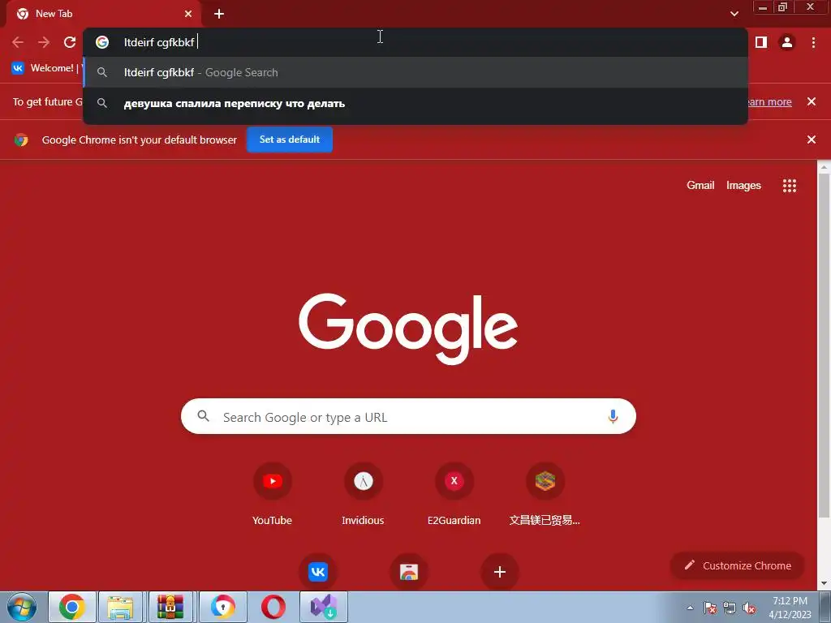This screenshot has width=831, height=623.
Task: Open Chrome from the taskbar
Action: pyautogui.click(x=72, y=607)
